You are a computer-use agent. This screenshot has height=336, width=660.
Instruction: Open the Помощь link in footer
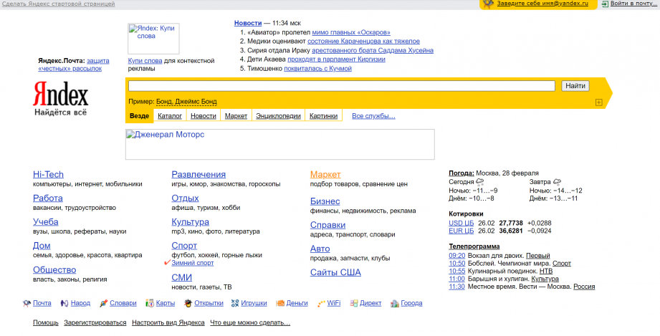click(x=46, y=323)
